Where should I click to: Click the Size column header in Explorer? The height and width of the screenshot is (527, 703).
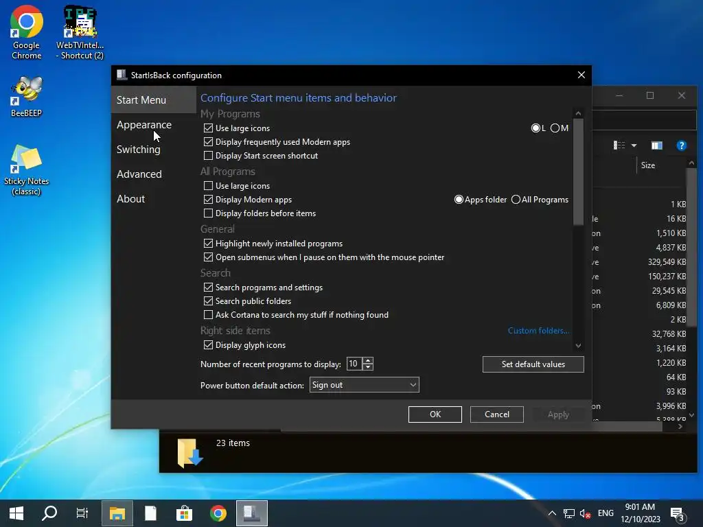648,165
